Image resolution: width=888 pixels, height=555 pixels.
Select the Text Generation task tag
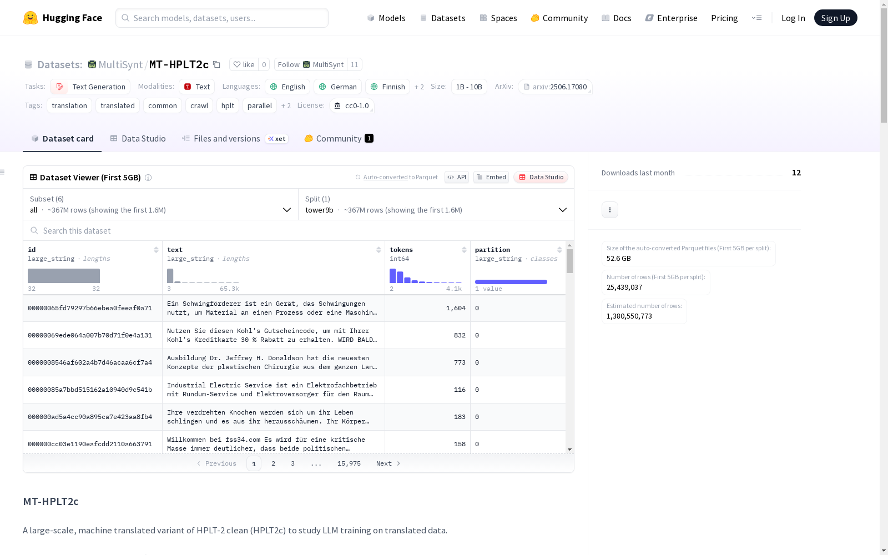click(x=90, y=87)
